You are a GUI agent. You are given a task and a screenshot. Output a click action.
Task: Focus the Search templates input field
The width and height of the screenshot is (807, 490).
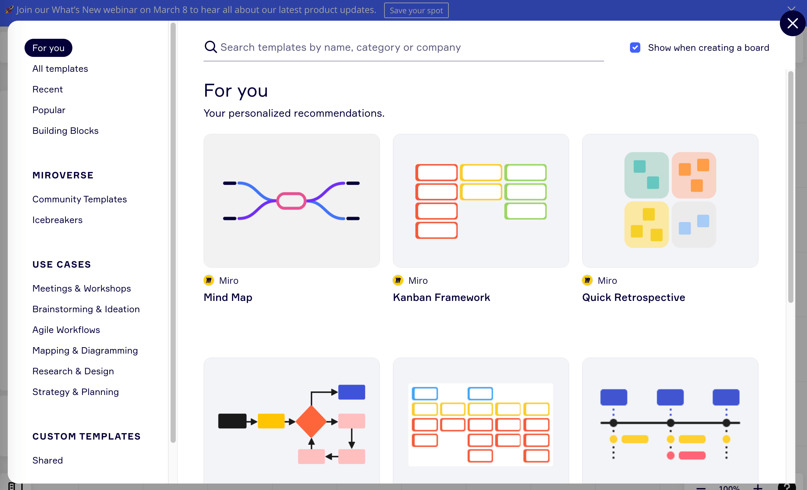click(403, 48)
